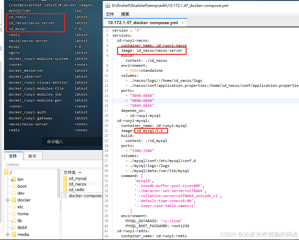Click port "9848:9848" on line 15
Screen dimensions: 299x240
coord(142,101)
